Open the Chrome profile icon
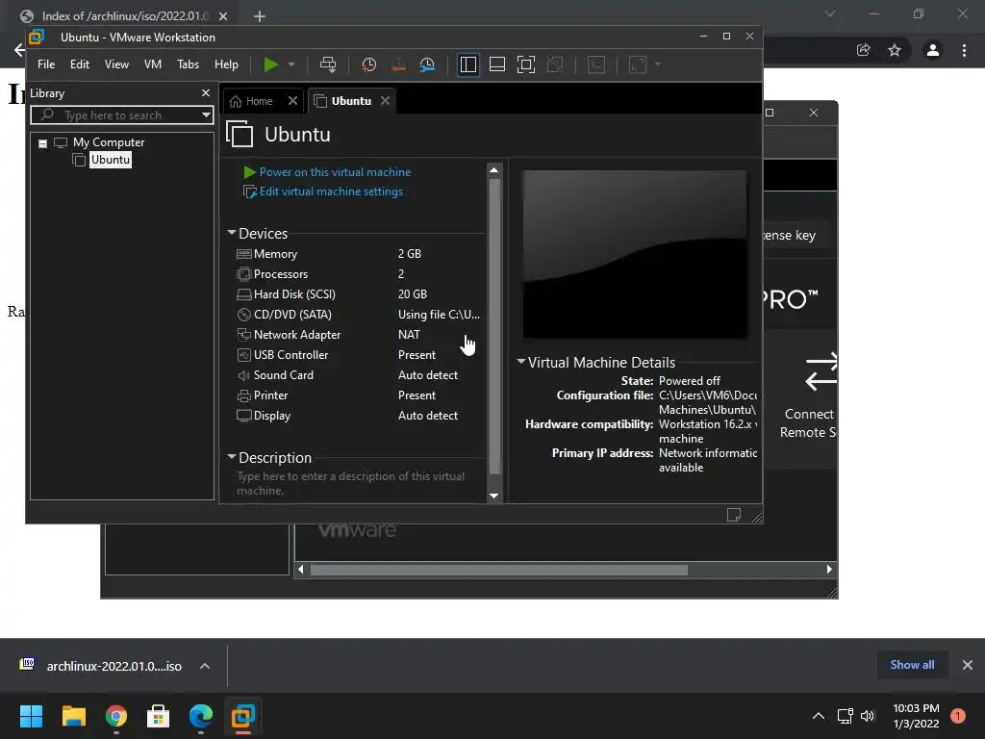 (933, 50)
